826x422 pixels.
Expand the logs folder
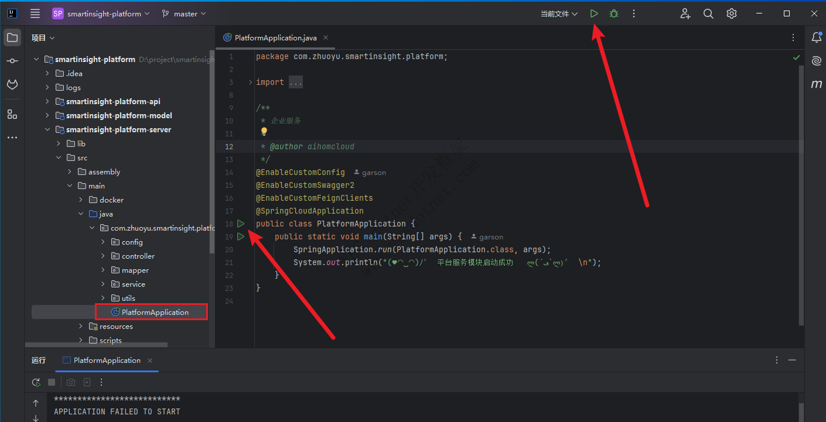pyautogui.click(x=47, y=87)
